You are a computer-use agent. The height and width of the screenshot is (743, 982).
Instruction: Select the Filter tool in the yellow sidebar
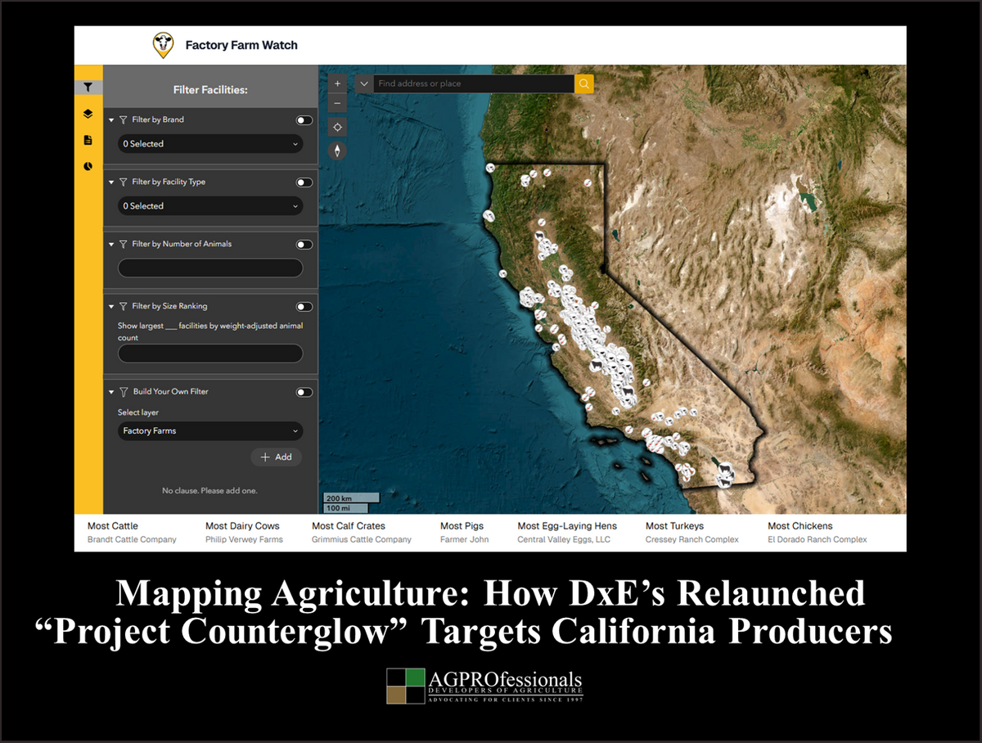pyautogui.click(x=88, y=86)
